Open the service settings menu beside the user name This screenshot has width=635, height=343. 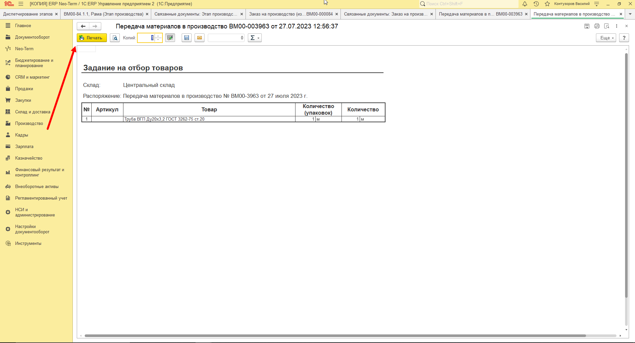pyautogui.click(x=597, y=4)
